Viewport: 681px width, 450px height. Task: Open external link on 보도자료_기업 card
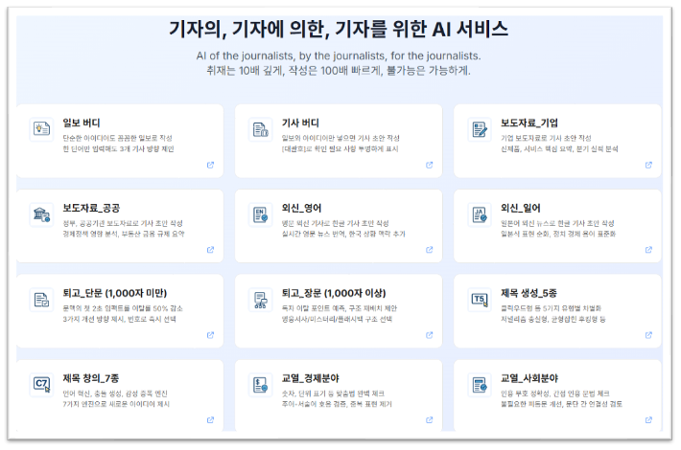point(648,165)
